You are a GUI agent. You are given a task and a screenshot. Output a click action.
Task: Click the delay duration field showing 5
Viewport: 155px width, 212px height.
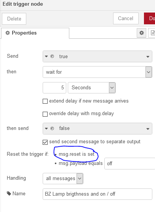(54, 88)
